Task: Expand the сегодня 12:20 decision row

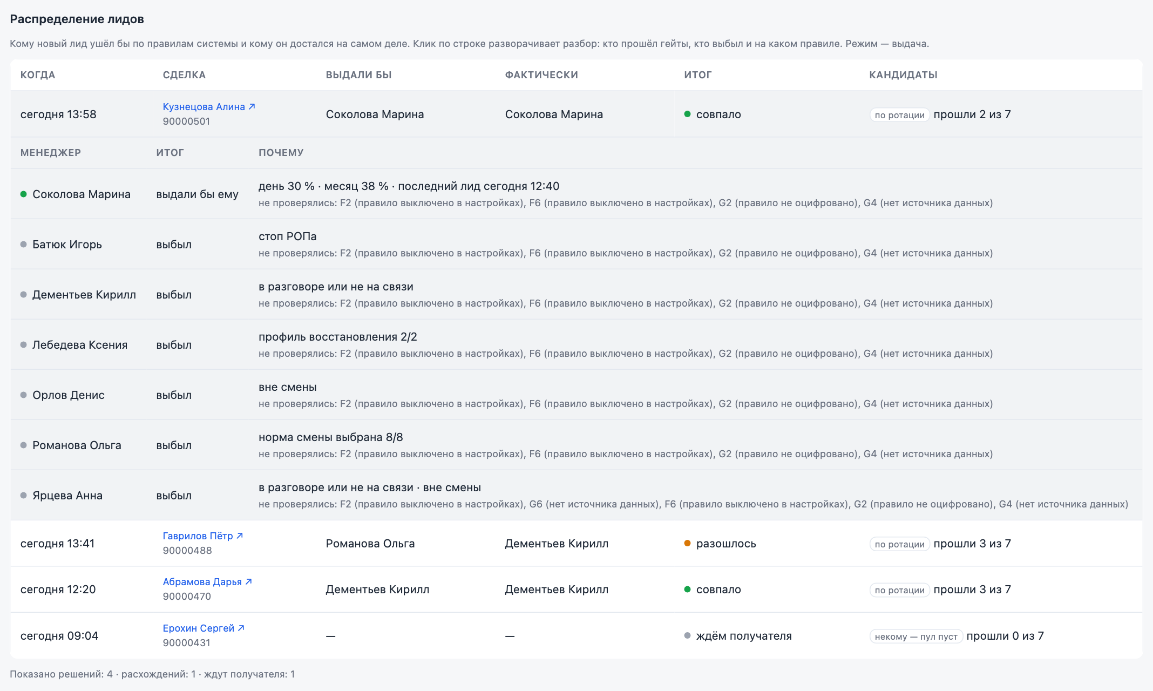Action: click(576, 590)
